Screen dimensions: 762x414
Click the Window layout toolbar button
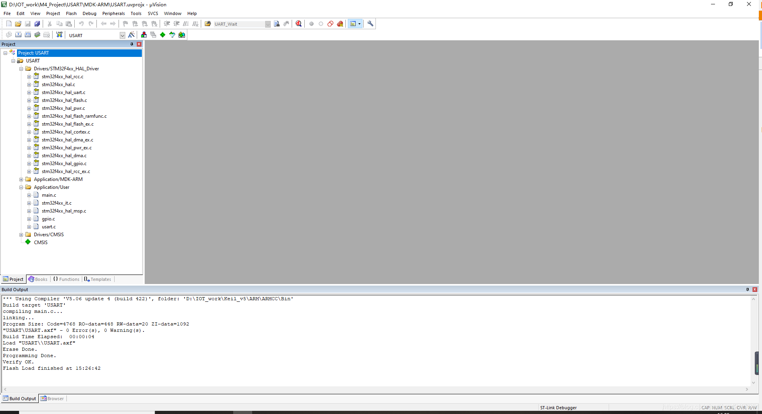pyautogui.click(x=353, y=24)
